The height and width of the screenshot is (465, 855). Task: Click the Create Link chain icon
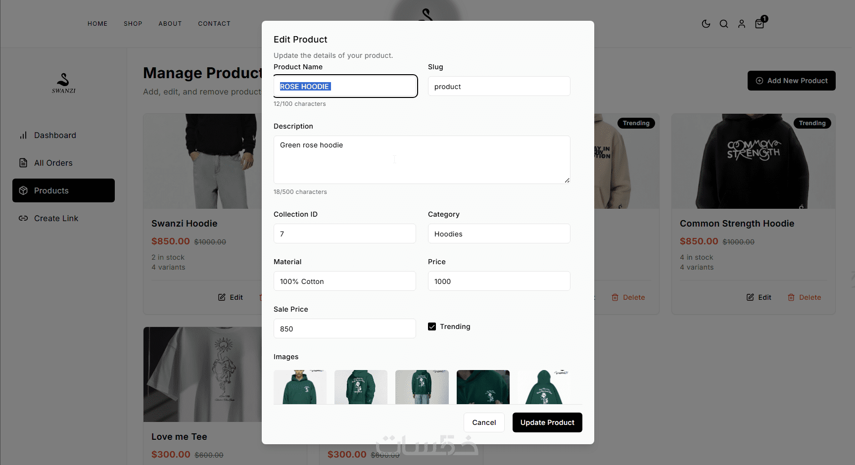(x=23, y=218)
